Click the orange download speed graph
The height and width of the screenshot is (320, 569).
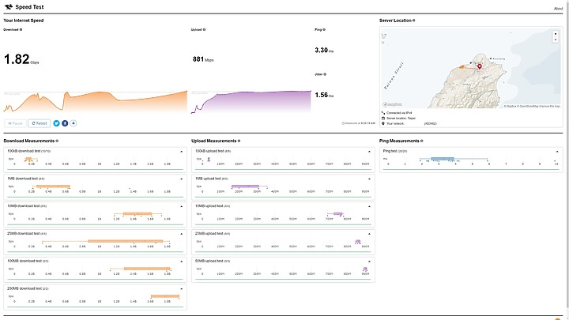96,102
